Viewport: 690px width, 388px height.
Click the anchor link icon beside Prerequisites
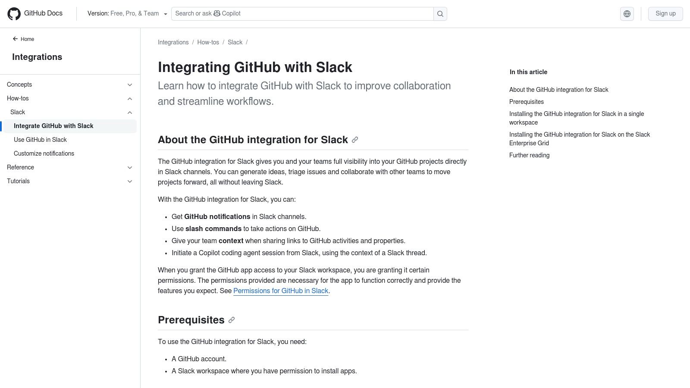pos(232,320)
